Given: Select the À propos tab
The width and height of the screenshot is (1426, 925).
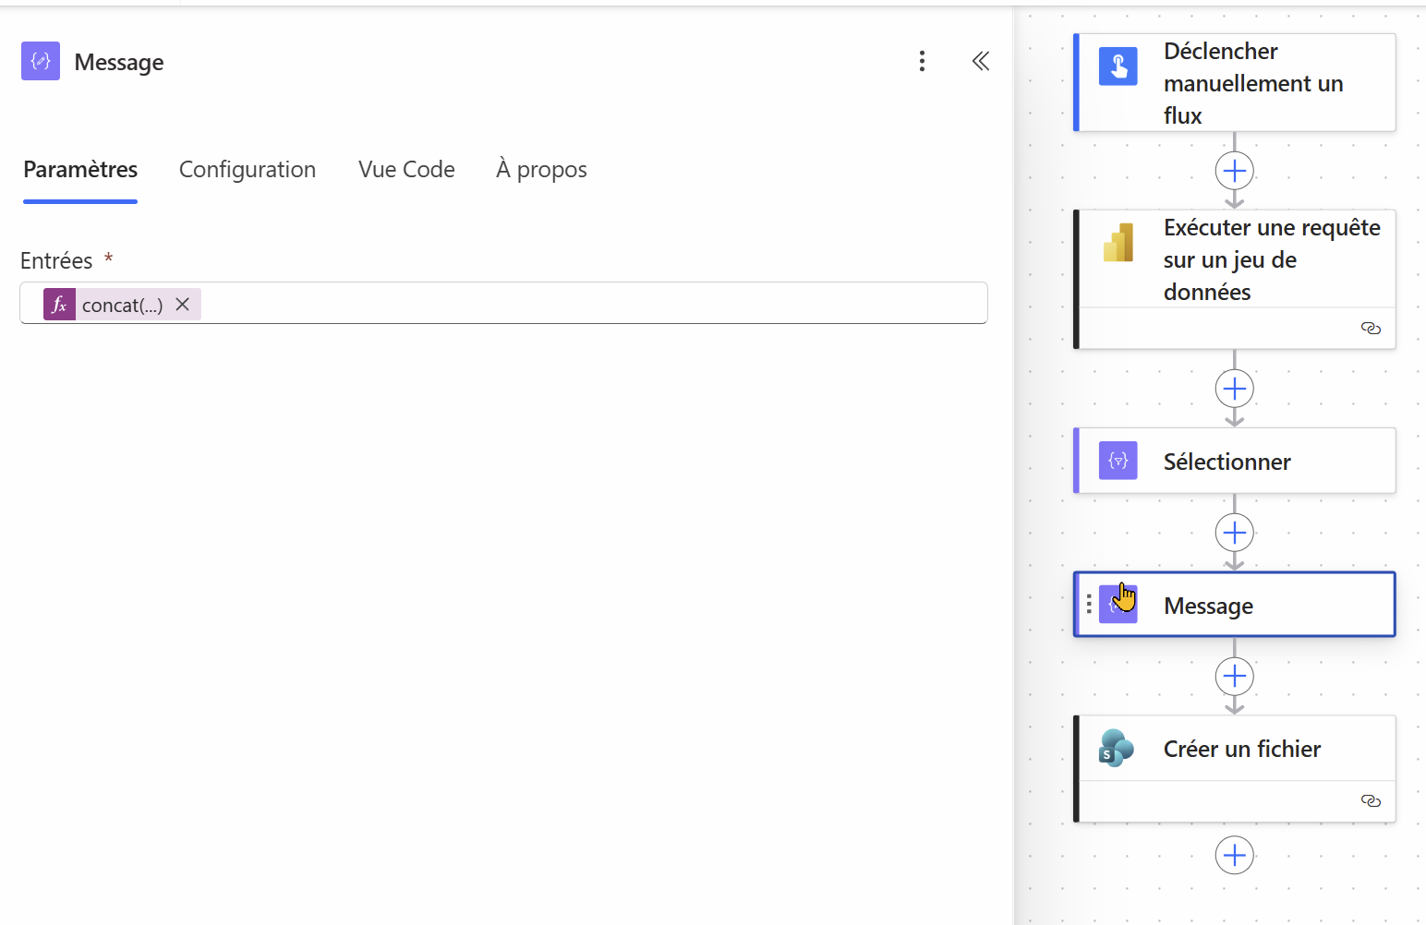Looking at the screenshot, I should pyautogui.click(x=541, y=169).
